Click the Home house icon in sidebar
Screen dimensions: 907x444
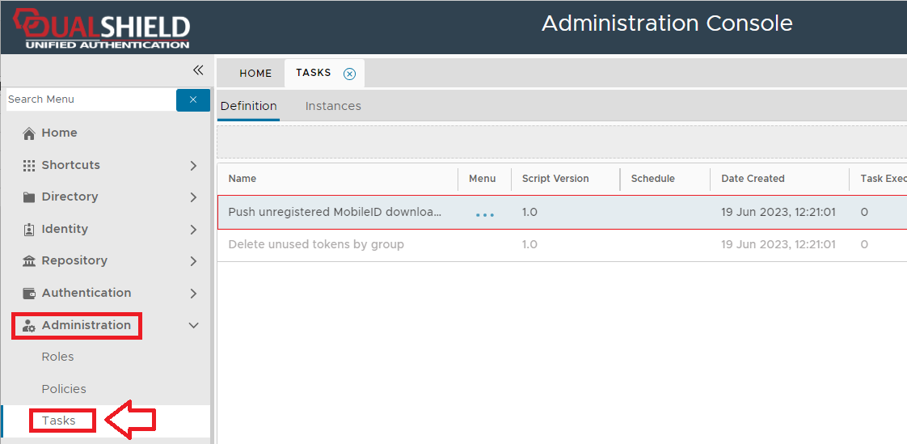tap(29, 133)
